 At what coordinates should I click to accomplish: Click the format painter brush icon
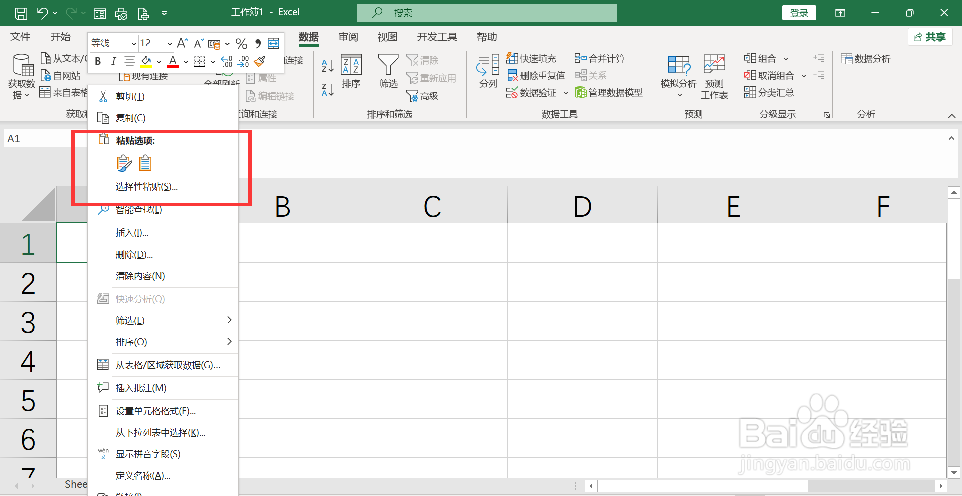[x=260, y=61]
